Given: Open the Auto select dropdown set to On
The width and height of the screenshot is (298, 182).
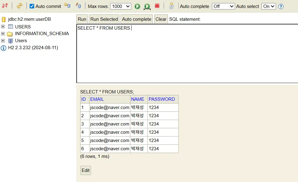Looking at the screenshot, I should click(269, 6).
